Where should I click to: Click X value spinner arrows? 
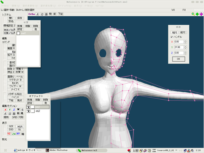tap(185, 42)
